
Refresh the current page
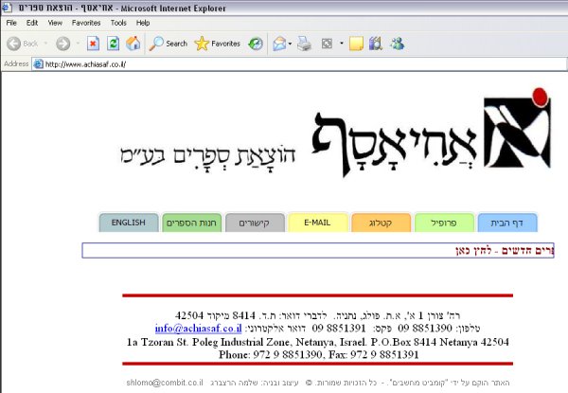(x=113, y=44)
